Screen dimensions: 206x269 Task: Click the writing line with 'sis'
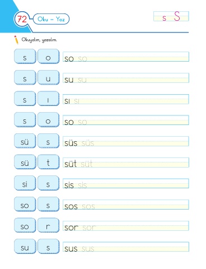click(x=126, y=183)
